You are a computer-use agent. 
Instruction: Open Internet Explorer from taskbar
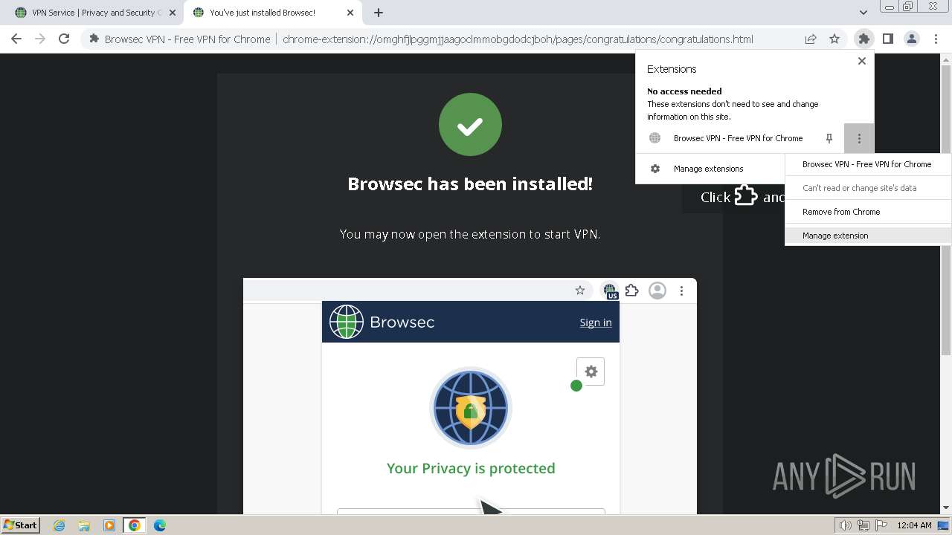[x=59, y=525]
